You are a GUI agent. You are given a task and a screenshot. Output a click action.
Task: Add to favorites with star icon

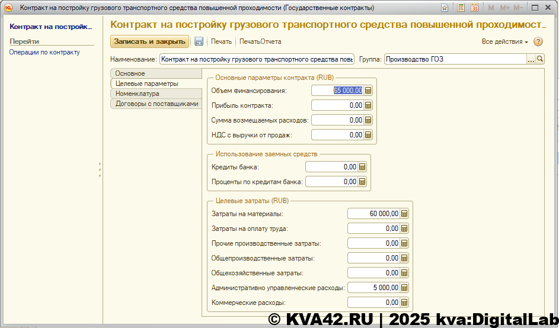pos(445,8)
